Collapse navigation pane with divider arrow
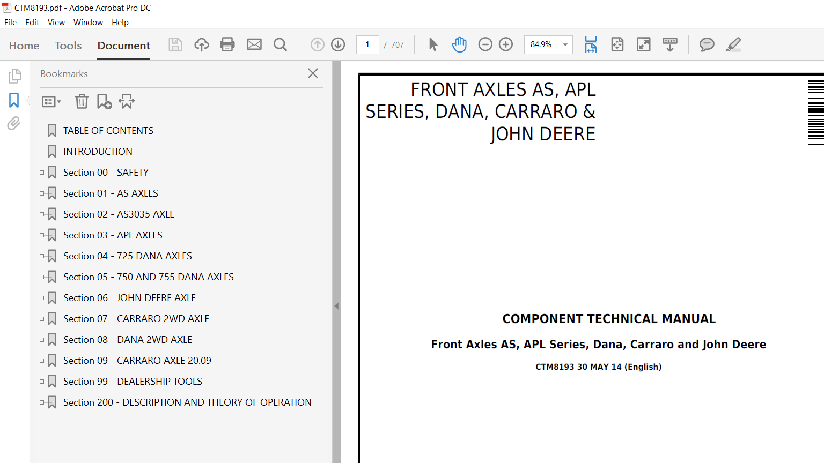The image size is (824, 463). [336, 306]
